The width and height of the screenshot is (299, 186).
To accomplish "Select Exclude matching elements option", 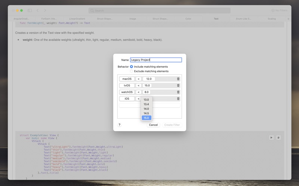I will tap(132, 71).
